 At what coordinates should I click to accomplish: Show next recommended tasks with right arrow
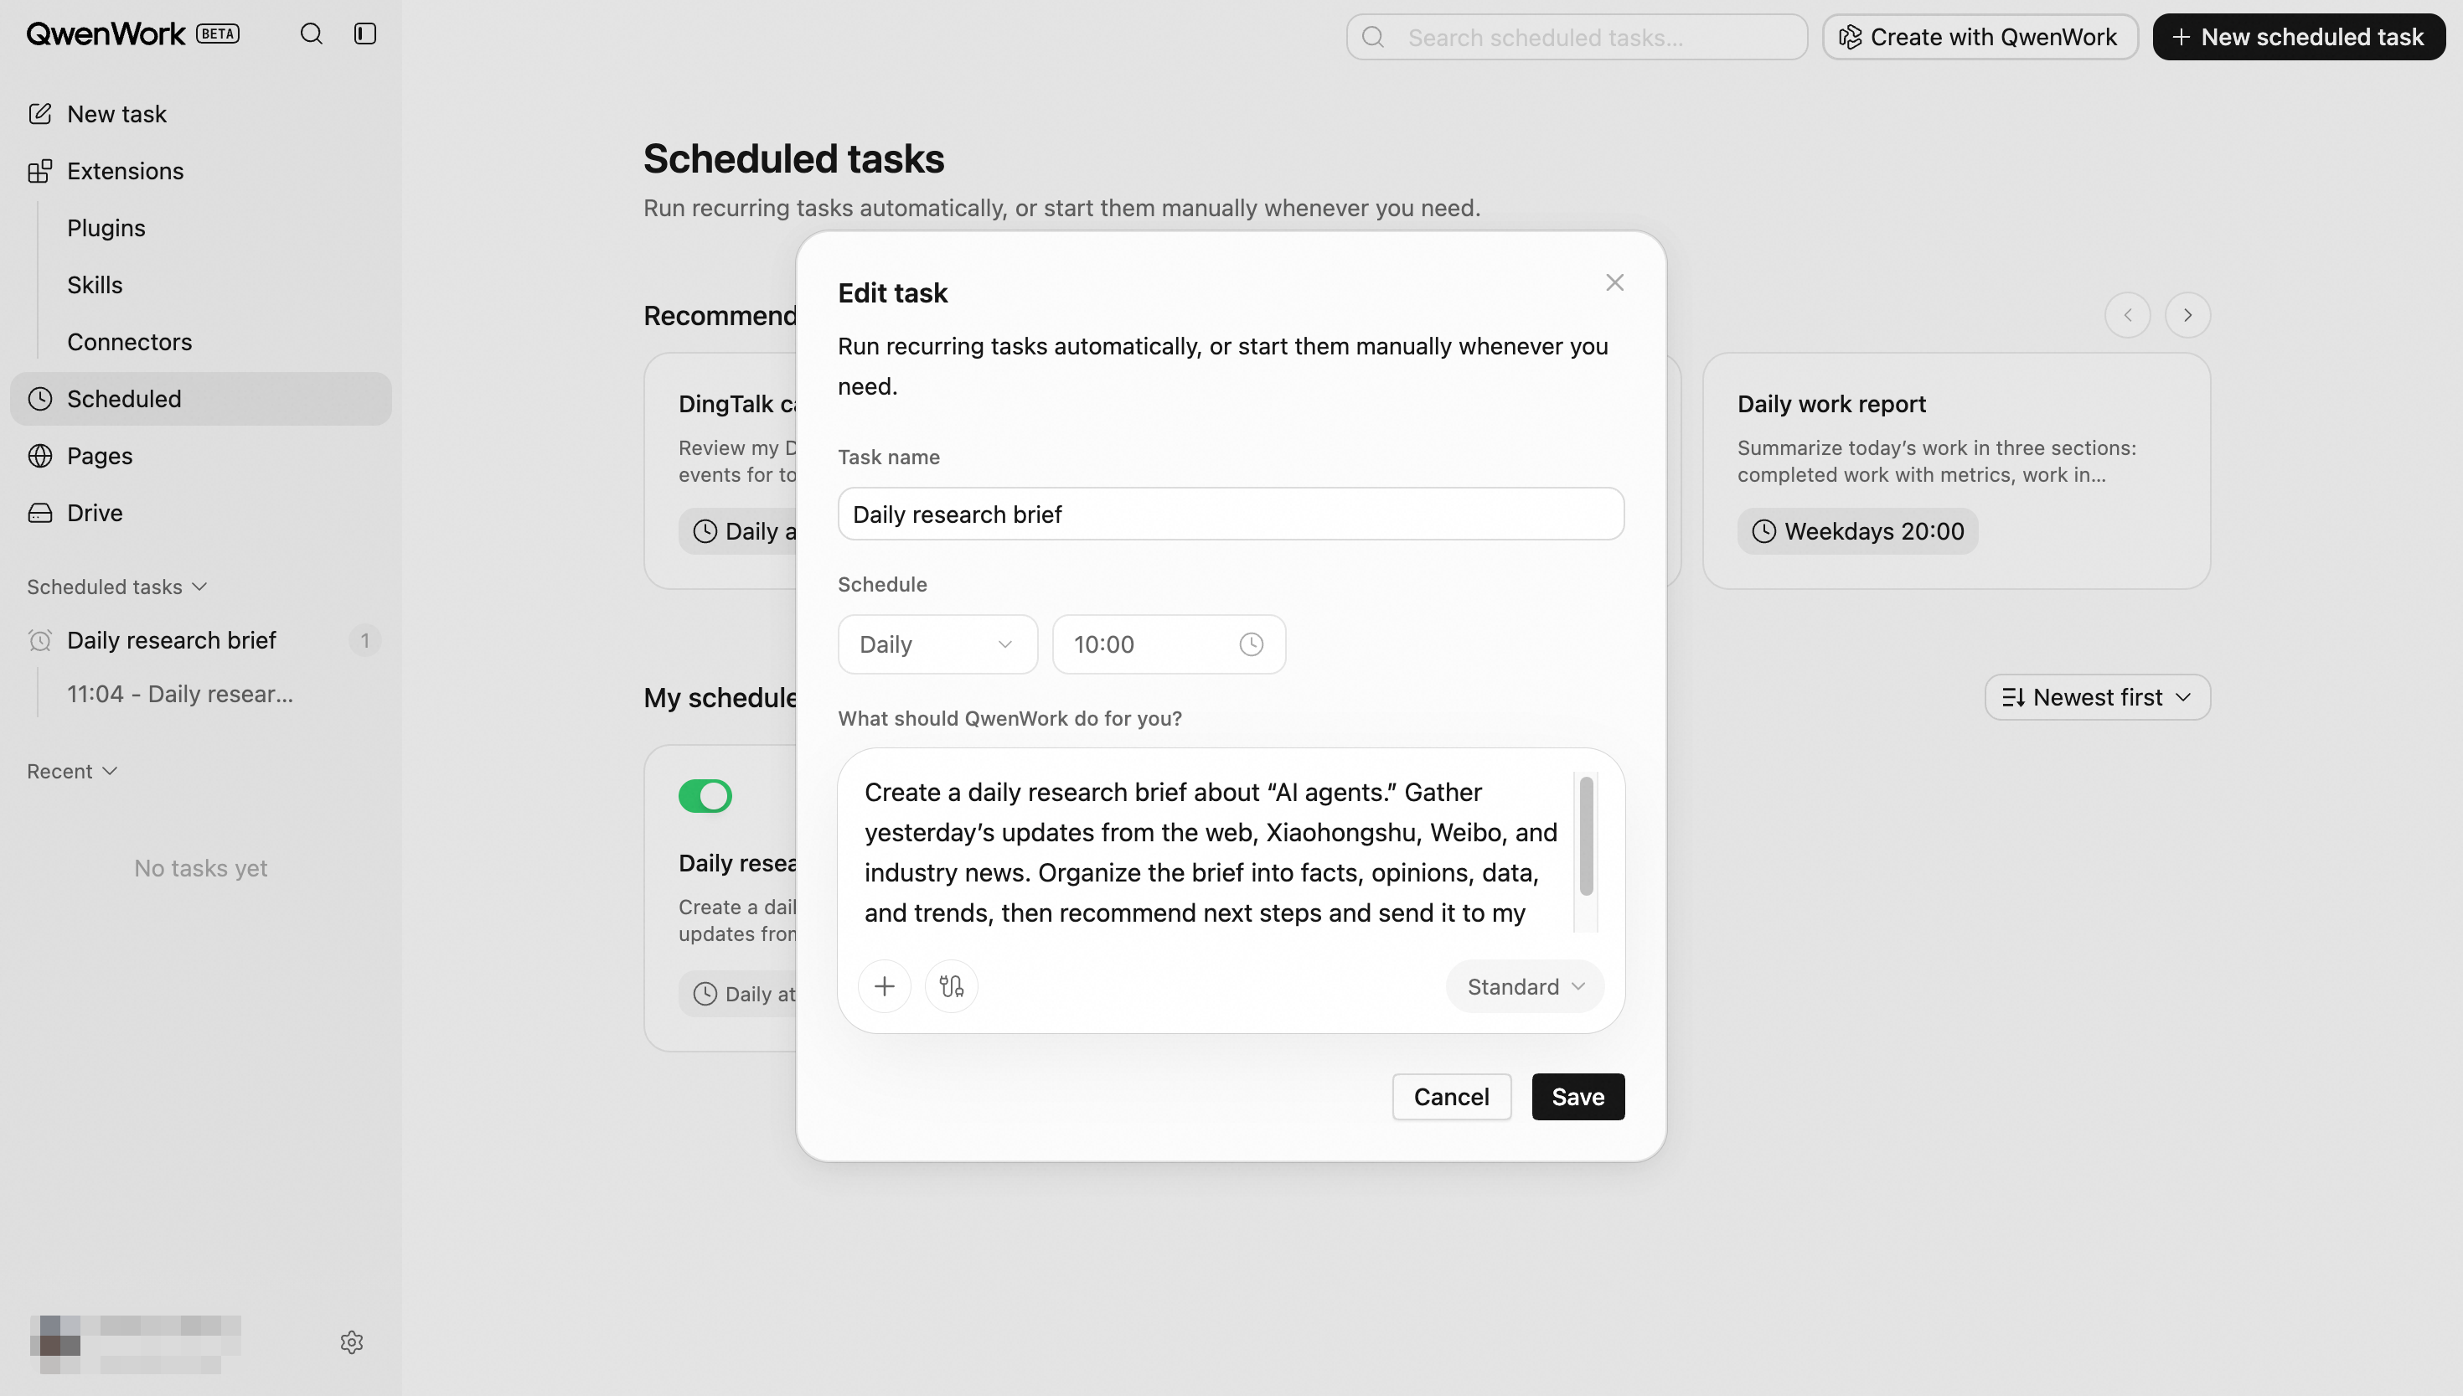2187,315
